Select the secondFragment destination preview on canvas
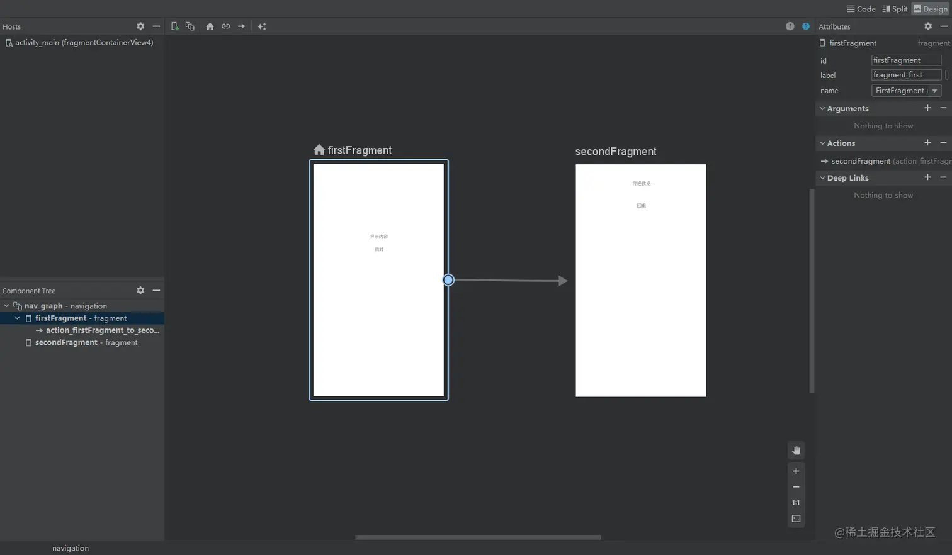Screen dimensions: 952x555 pos(640,281)
